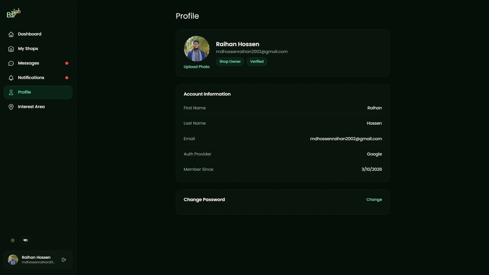Click Change to update password
489x275 pixels.
tap(374, 200)
